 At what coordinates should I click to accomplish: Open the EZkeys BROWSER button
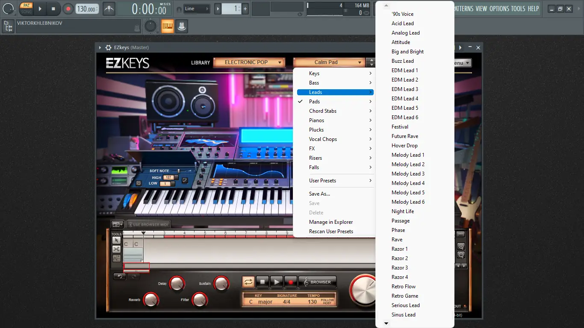[318, 282]
